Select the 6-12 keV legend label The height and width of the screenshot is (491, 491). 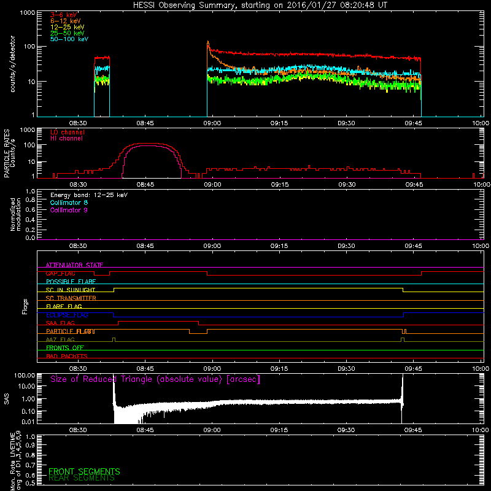[66, 21]
